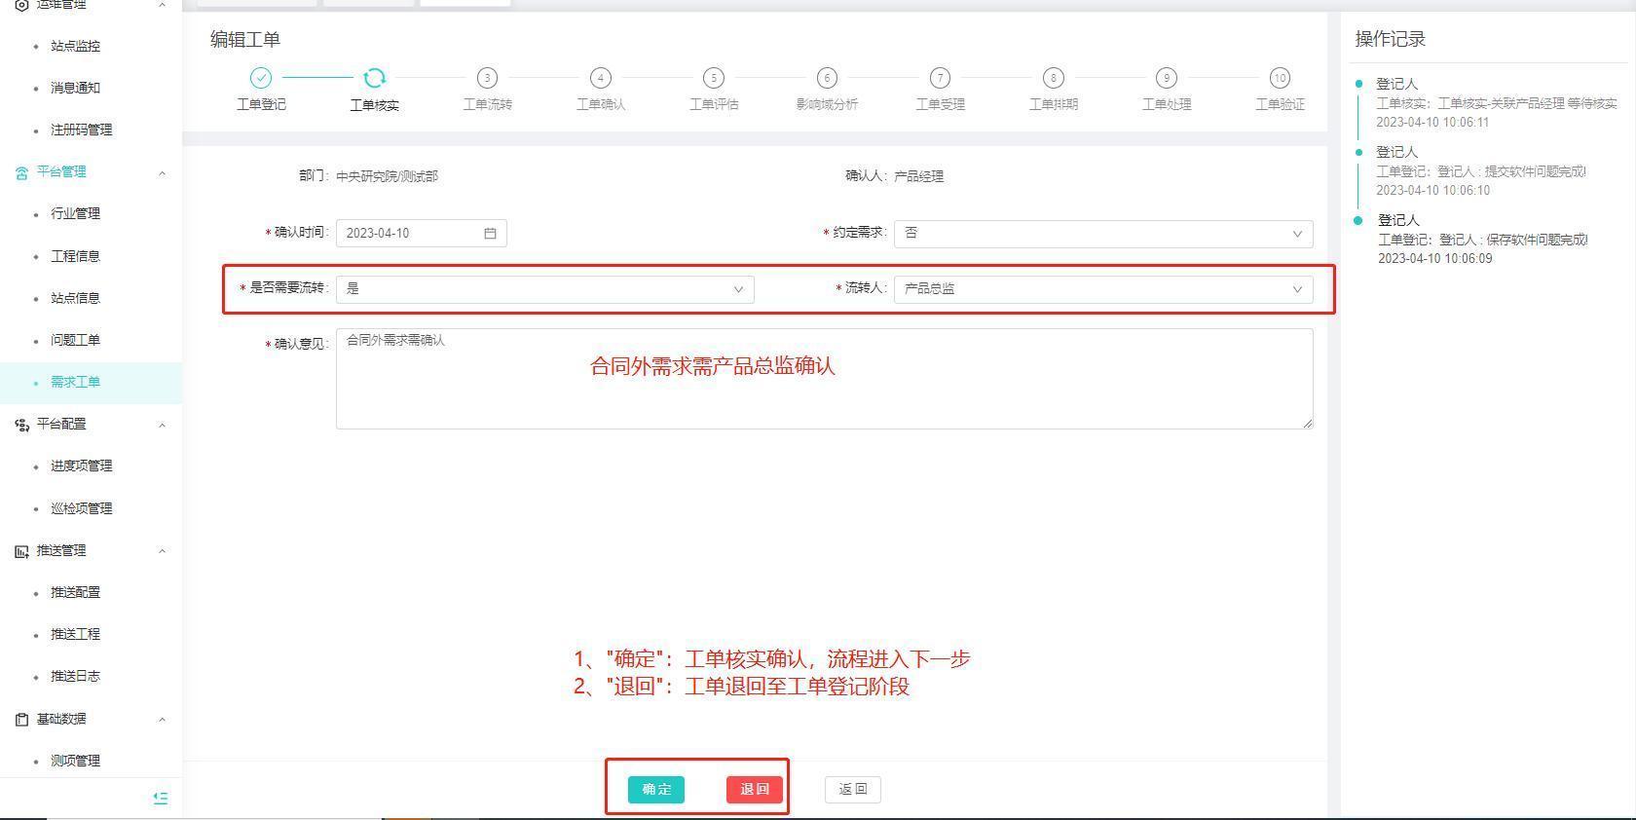This screenshot has height=820, width=1636.
Task: Click the 工单核实 in-progress step icon
Action: tap(374, 78)
